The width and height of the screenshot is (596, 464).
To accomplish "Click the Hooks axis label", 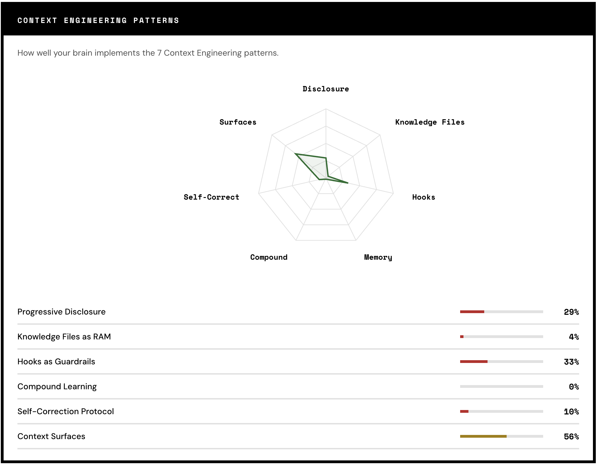I will (x=423, y=197).
